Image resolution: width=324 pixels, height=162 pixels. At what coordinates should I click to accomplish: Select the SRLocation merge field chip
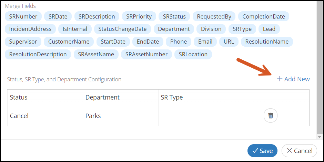(x=193, y=54)
